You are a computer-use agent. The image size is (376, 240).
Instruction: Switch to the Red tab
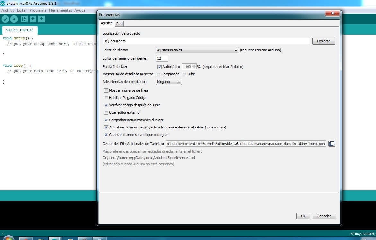tap(119, 24)
